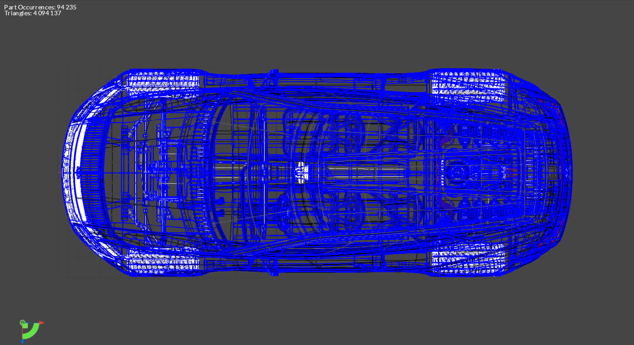The image size is (634, 345).
Task: Click the green quarter-arc rotation handle
Action: [32, 333]
